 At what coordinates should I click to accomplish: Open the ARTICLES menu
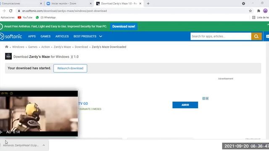pos(62,36)
